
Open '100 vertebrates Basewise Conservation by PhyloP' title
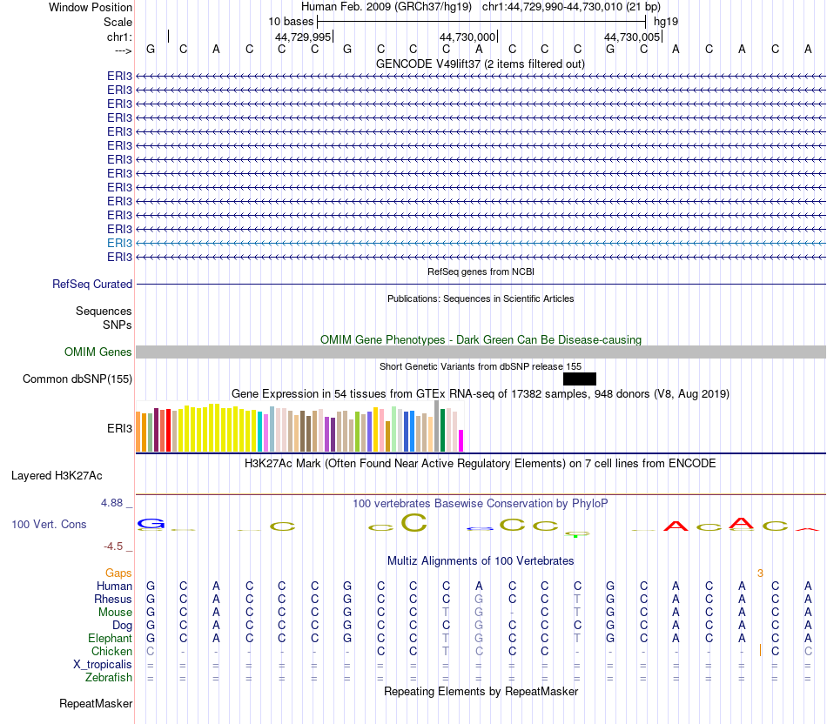pyautogui.click(x=481, y=504)
